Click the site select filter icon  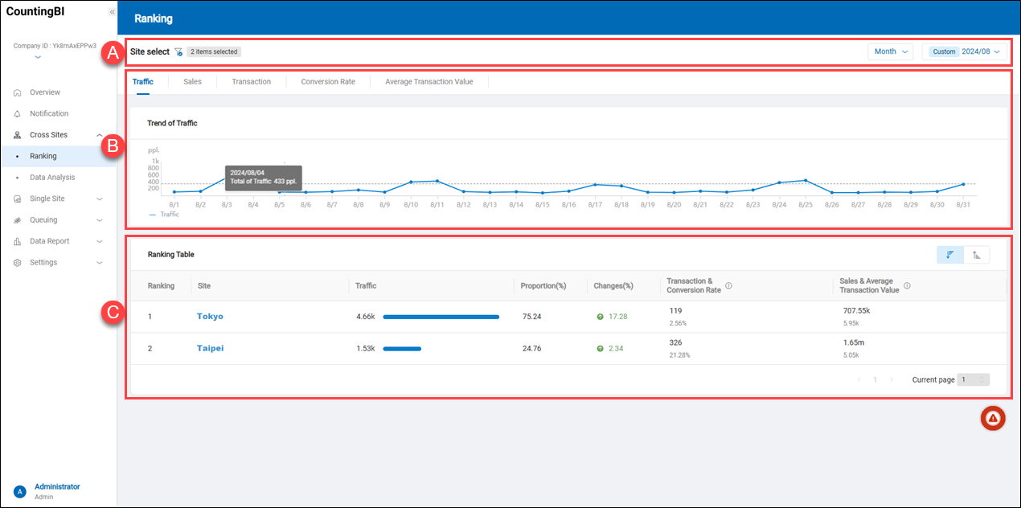pos(178,51)
